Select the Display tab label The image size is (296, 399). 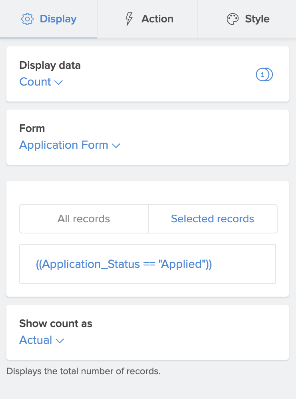(58, 19)
